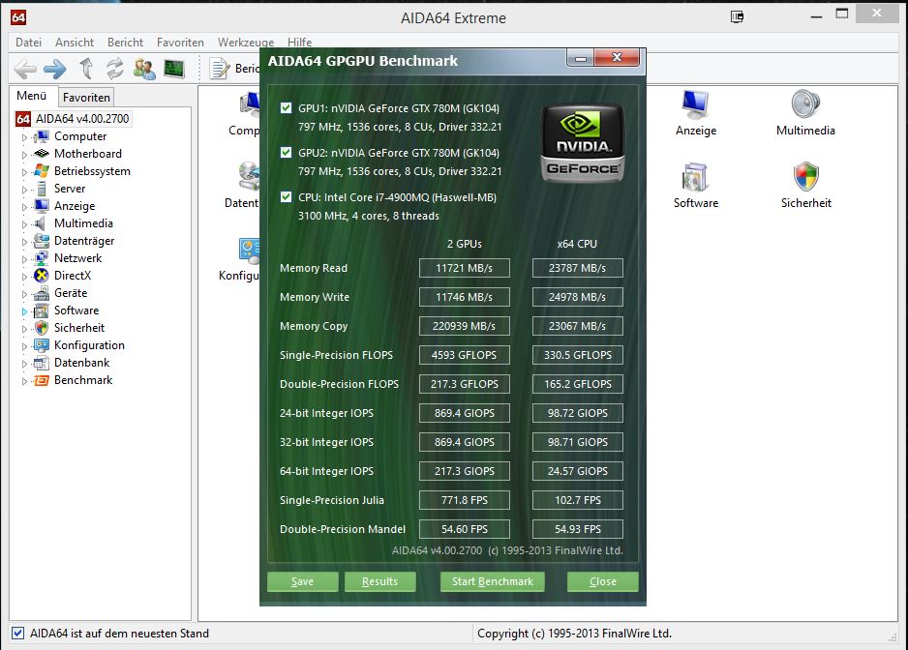
Task: Uncheck the GPU2 GeForce GTX 780M checkbox
Action: (287, 152)
